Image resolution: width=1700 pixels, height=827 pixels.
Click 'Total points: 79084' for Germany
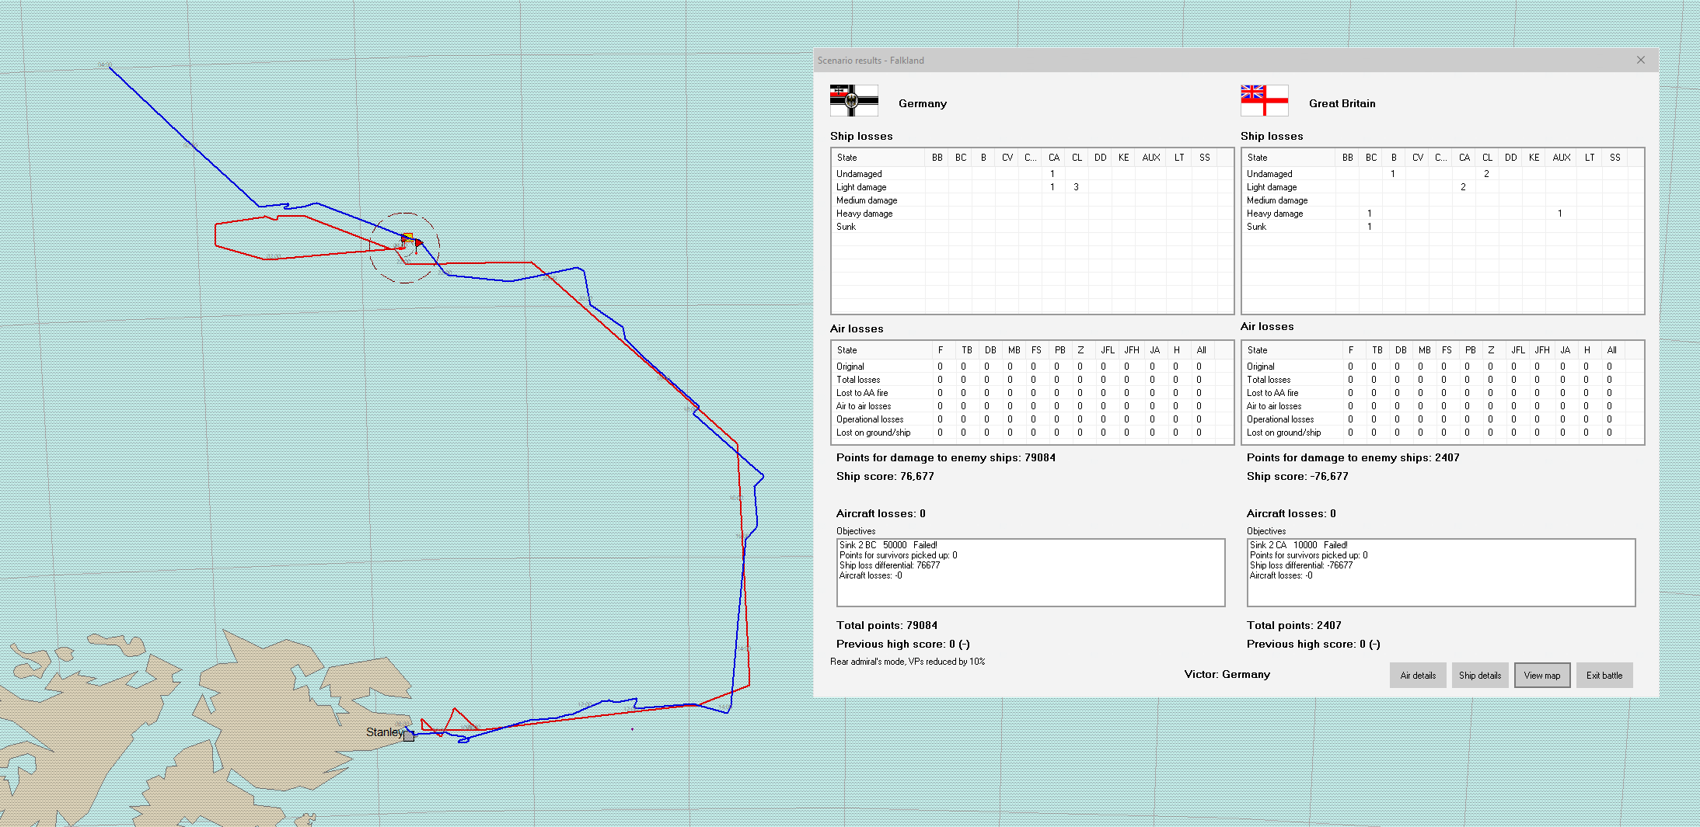click(x=887, y=625)
